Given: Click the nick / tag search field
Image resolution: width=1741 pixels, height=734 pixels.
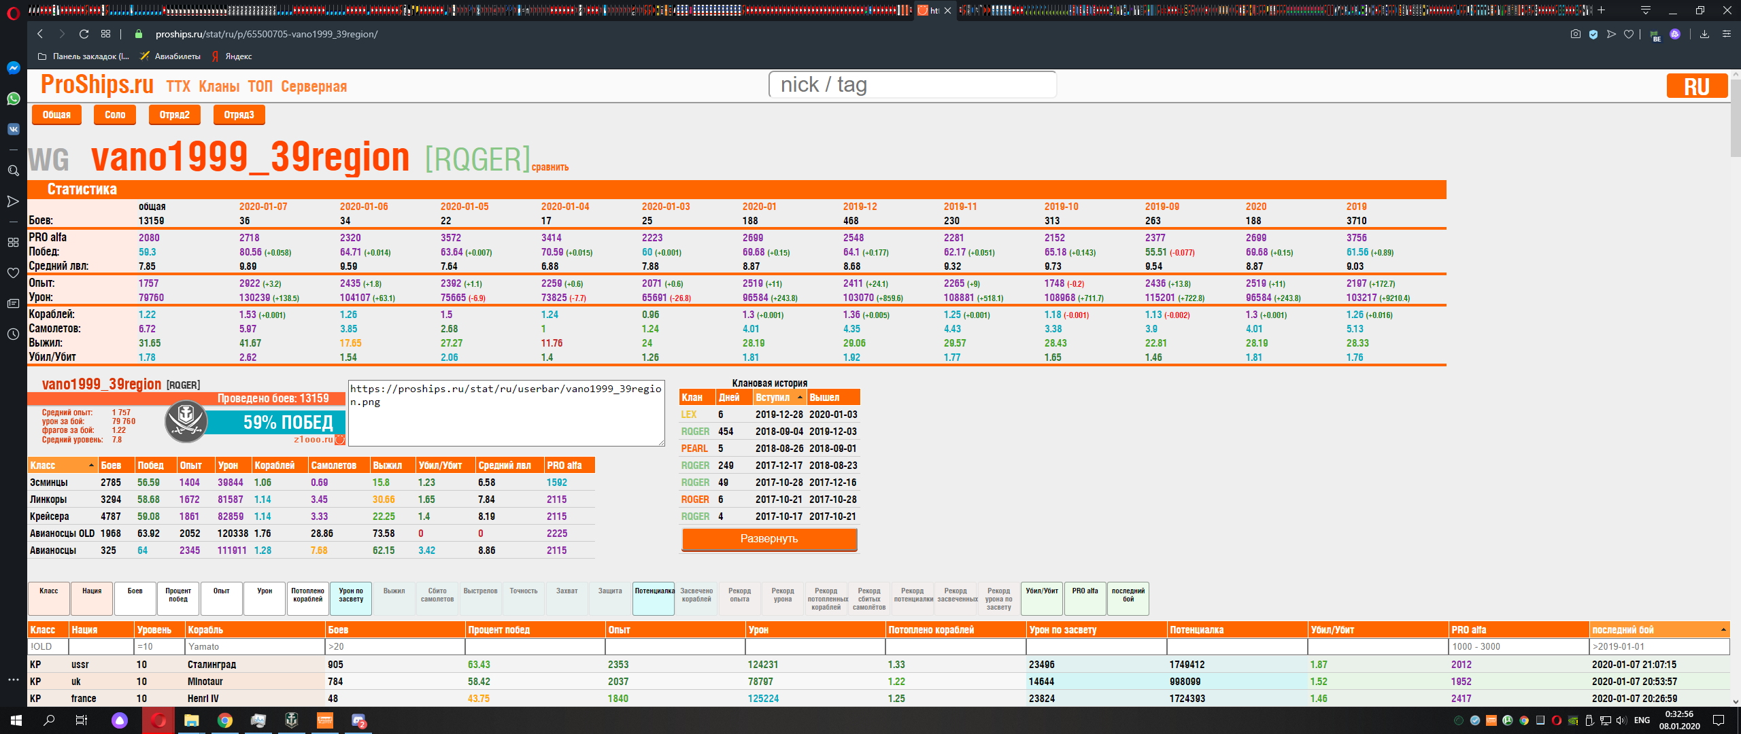Looking at the screenshot, I should click(x=912, y=85).
